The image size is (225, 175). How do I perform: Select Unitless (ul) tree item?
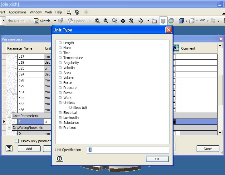pos(78,108)
